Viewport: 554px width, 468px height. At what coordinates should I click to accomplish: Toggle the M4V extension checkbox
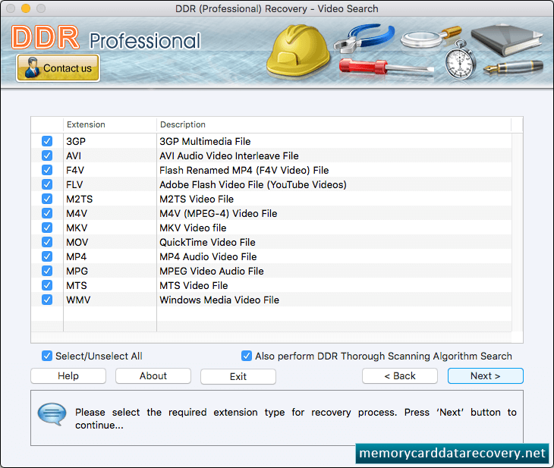47,213
